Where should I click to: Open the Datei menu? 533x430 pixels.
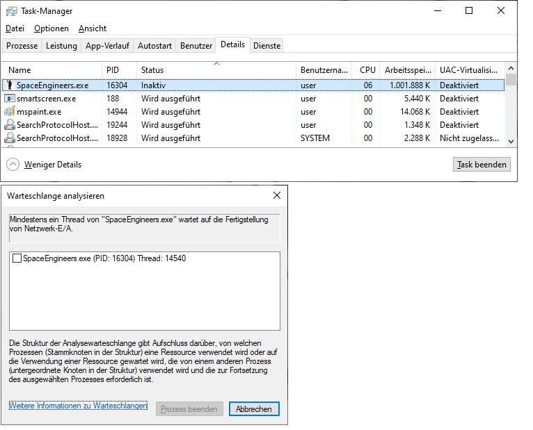point(15,28)
